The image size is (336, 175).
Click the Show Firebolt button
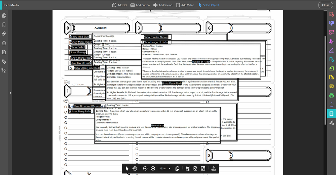click(x=78, y=47)
